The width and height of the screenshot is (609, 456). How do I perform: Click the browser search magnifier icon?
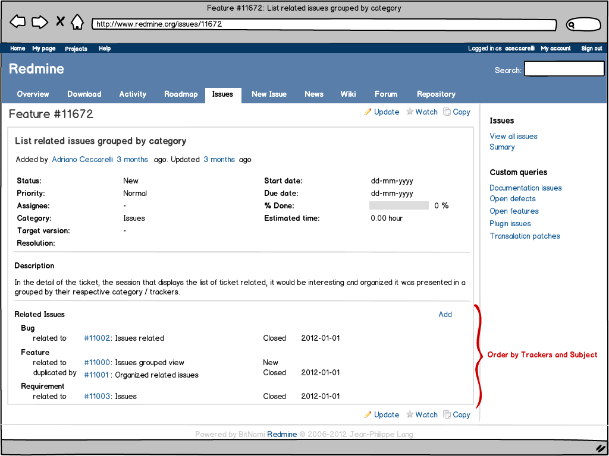point(571,25)
